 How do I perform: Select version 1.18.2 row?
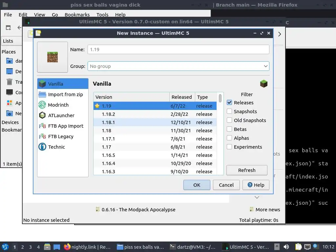tap(155, 114)
